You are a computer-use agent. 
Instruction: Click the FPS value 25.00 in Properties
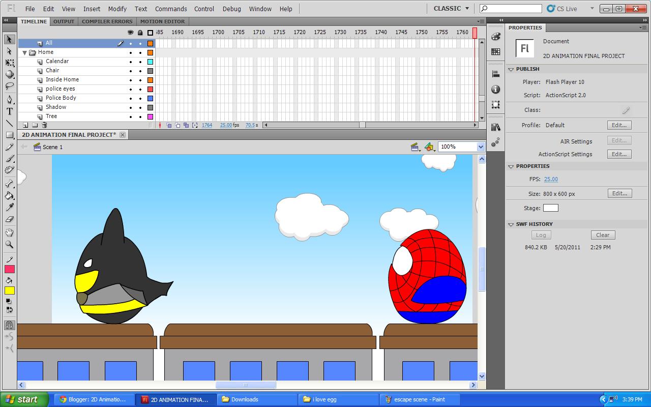coord(551,179)
